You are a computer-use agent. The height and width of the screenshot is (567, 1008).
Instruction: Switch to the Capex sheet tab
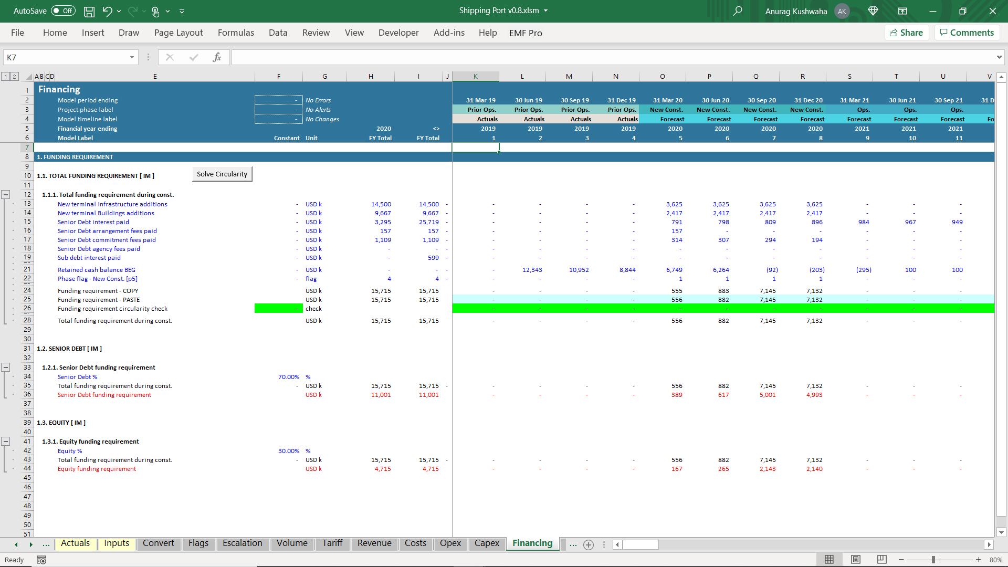coord(487,543)
